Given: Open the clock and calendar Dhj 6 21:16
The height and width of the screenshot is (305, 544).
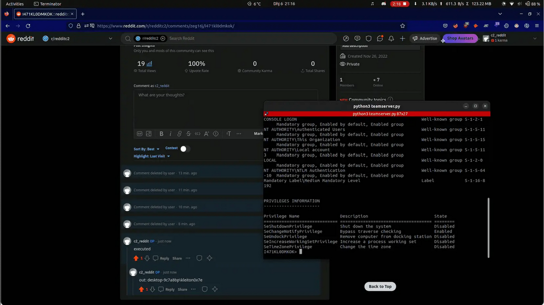Looking at the screenshot, I should 284,4.
